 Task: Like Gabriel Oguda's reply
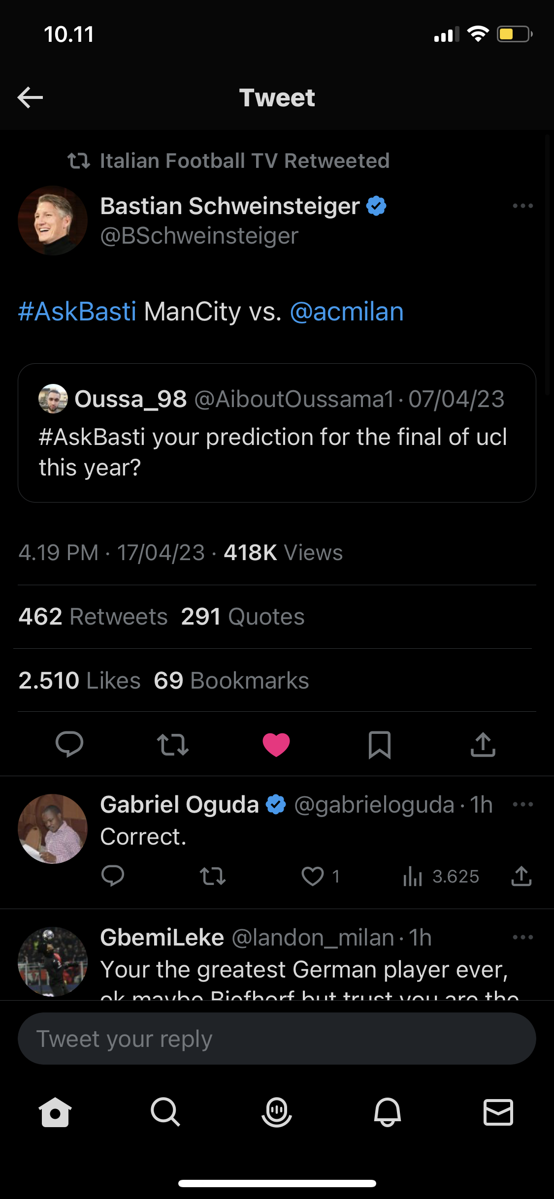(313, 876)
